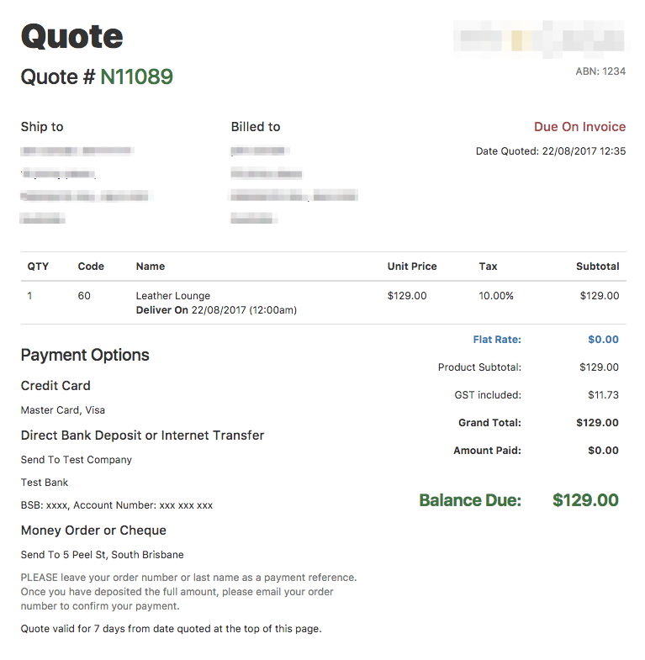Click the Money Order or Cheque heading

[x=93, y=531]
